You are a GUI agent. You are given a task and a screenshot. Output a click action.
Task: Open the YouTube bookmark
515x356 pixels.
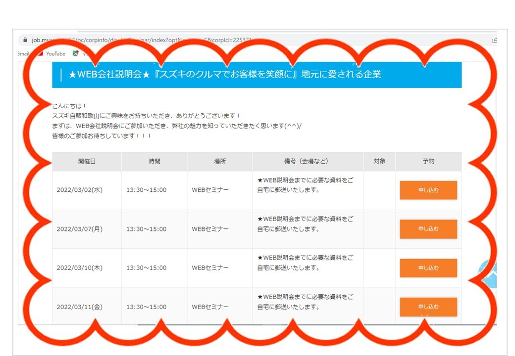click(52, 54)
